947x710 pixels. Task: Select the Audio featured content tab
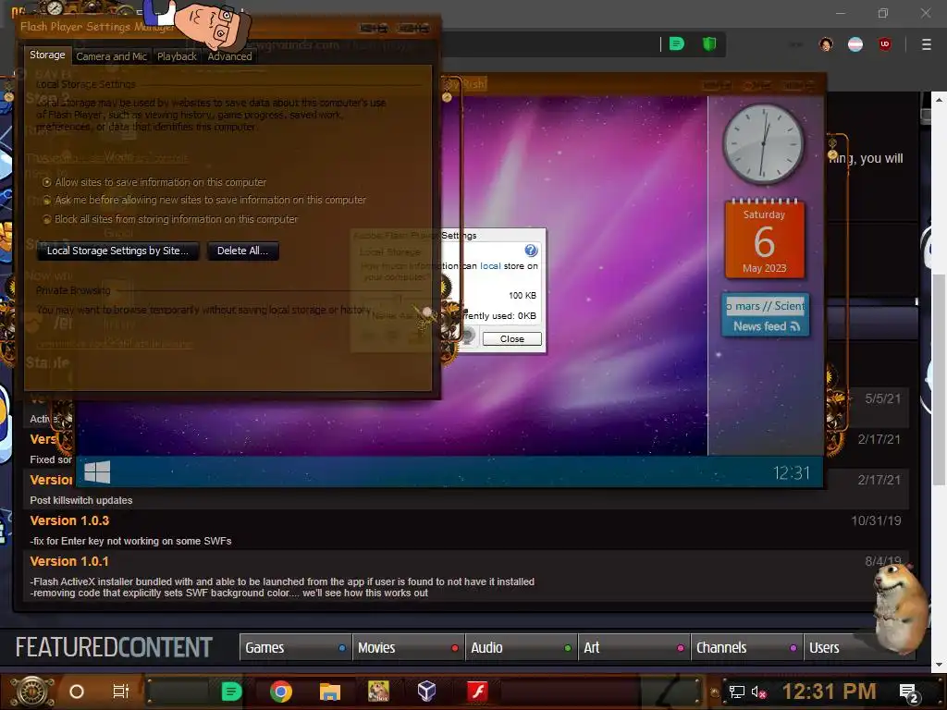(x=522, y=647)
